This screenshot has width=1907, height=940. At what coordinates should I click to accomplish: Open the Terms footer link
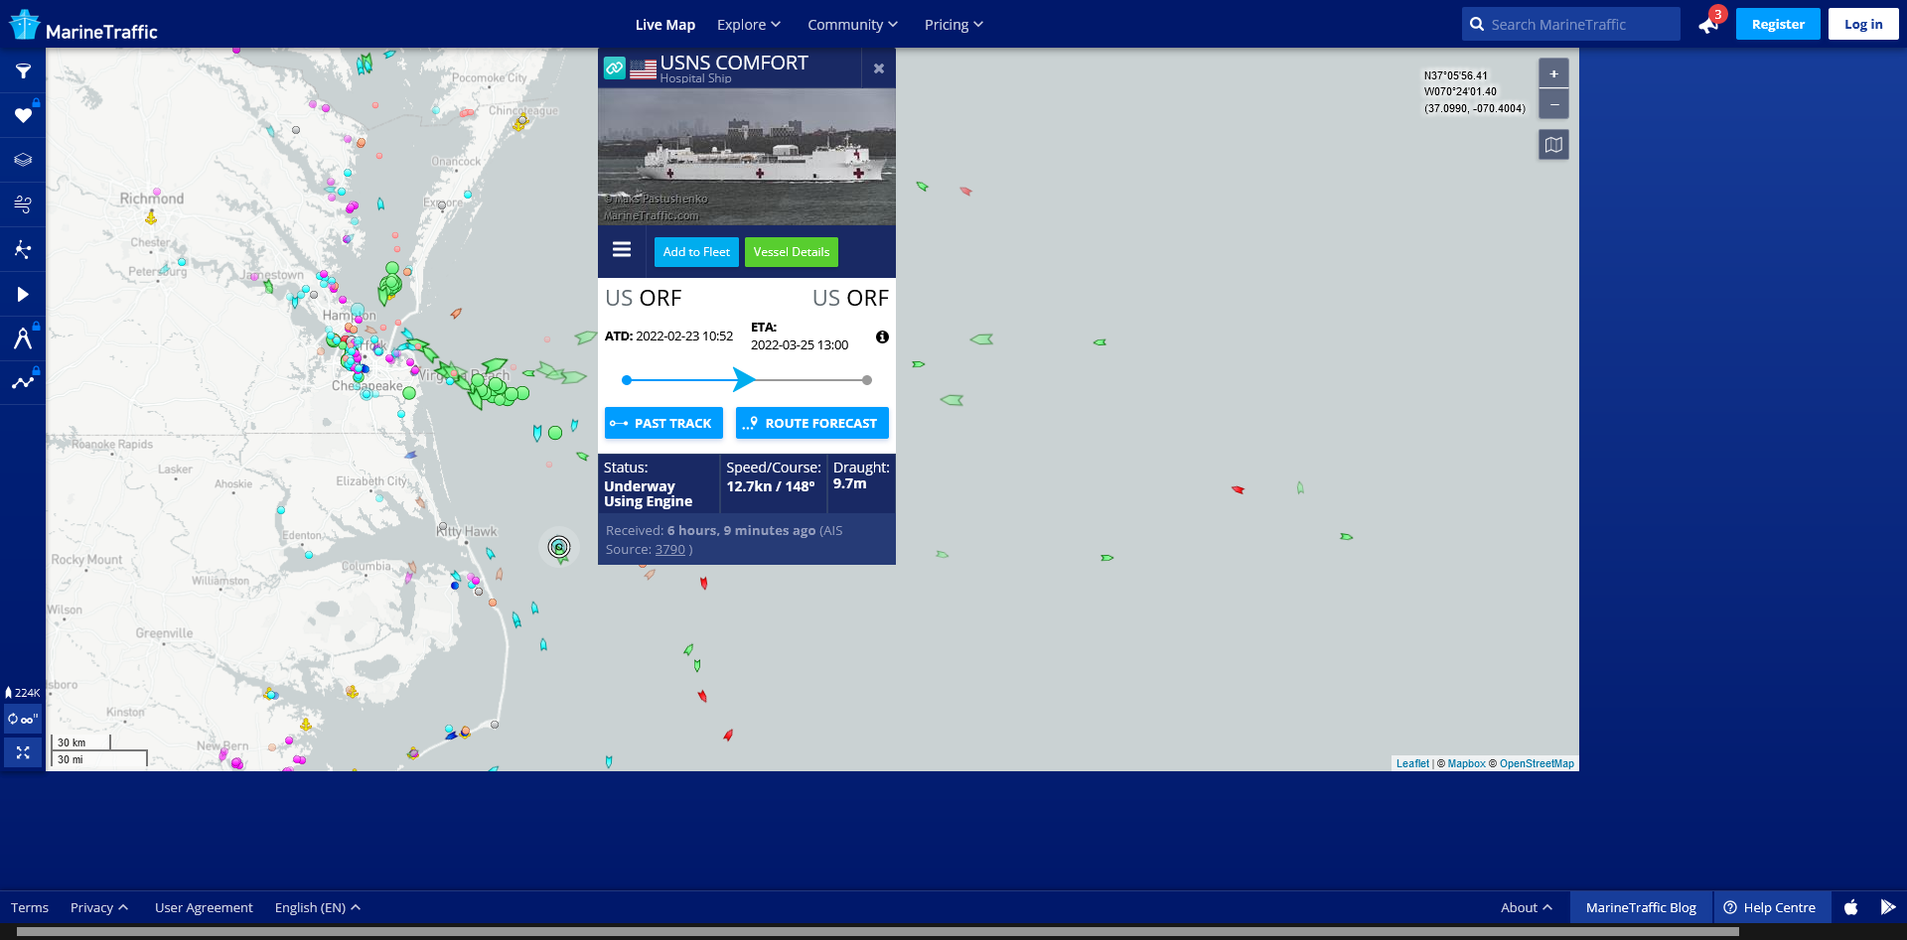[30, 907]
